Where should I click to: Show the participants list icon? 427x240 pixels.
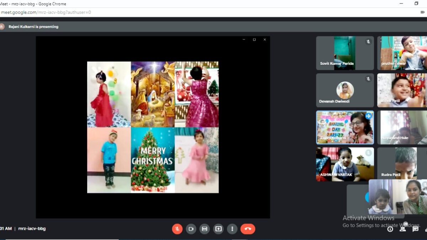coord(403,229)
